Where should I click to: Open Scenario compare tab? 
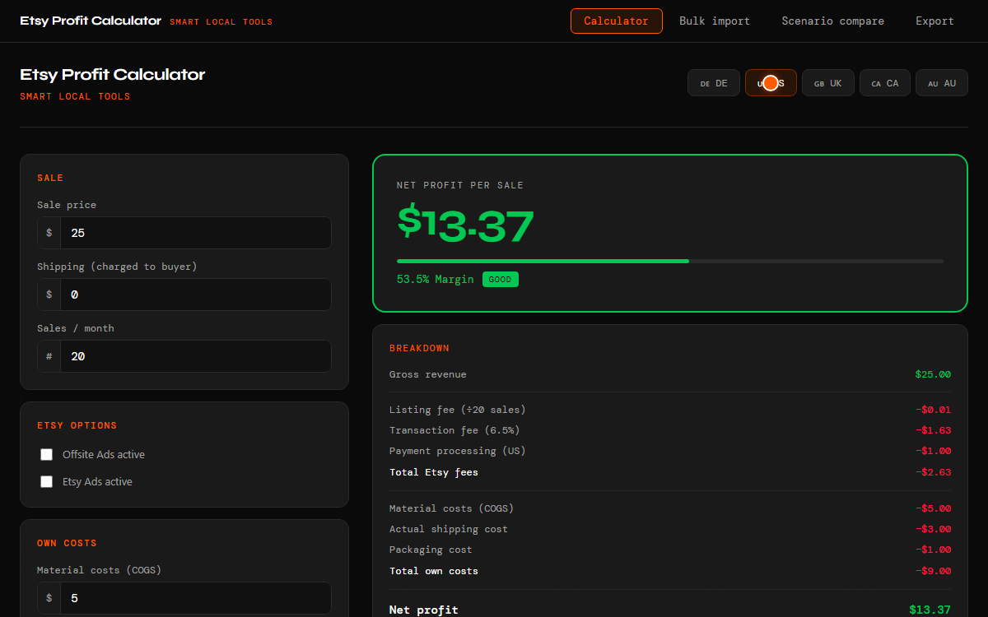pos(832,21)
